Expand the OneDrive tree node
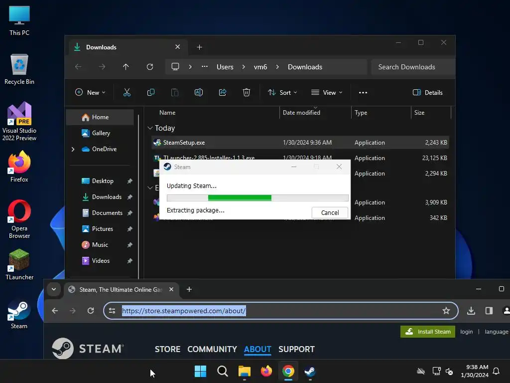This screenshot has width=510, height=383. tap(73, 149)
